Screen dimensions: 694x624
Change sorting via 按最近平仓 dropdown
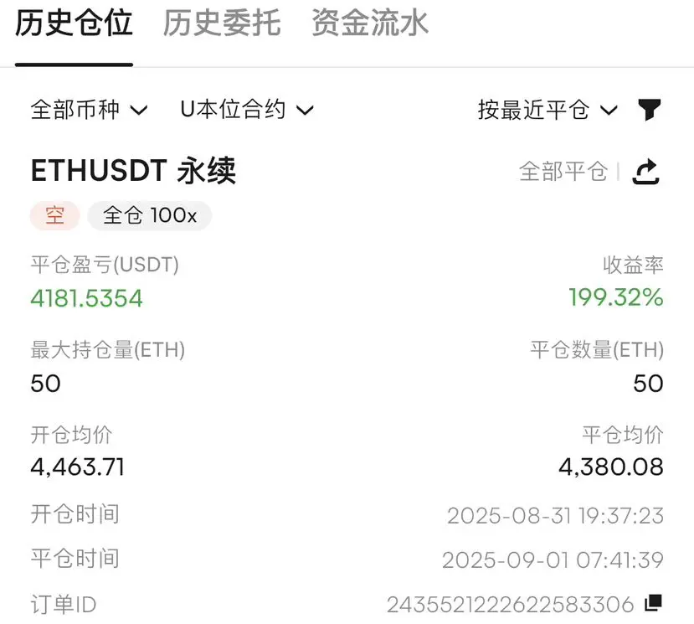coord(547,110)
